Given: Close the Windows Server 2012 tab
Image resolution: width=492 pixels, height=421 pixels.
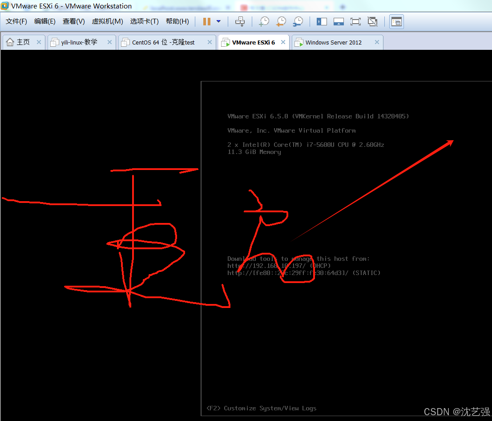Looking at the screenshot, I should (377, 42).
